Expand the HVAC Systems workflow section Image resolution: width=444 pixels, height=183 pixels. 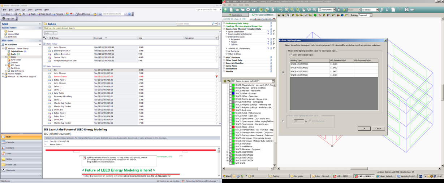coord(224,57)
